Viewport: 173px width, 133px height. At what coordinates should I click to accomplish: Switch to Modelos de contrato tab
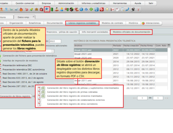(112, 23)
